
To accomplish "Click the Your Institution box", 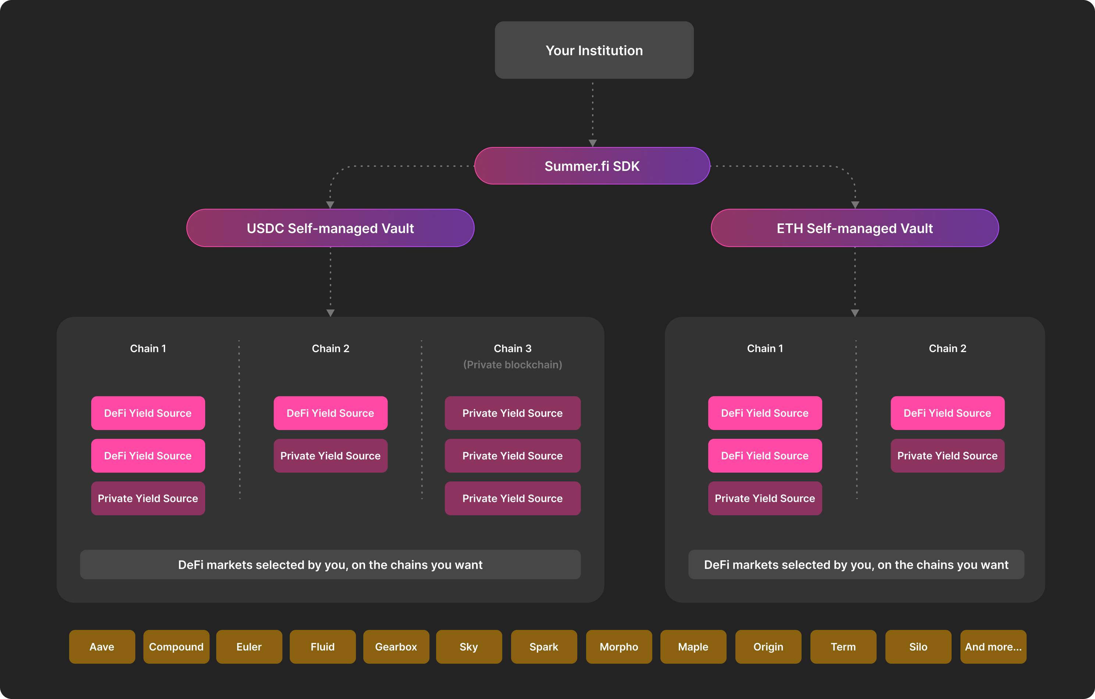I will click(594, 50).
